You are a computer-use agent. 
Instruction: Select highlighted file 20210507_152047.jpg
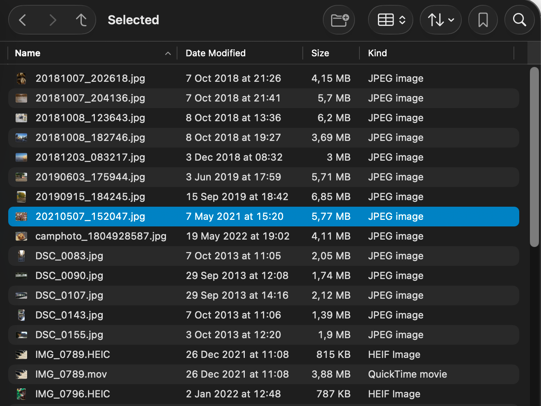pyautogui.click(x=90, y=217)
